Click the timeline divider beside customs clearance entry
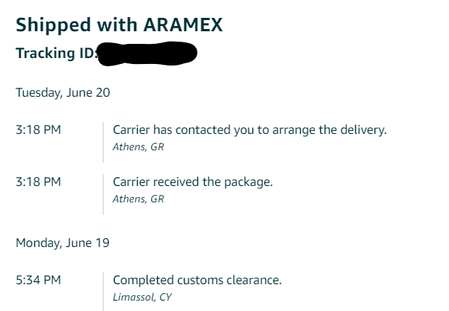The image size is (449, 311). coord(103,292)
